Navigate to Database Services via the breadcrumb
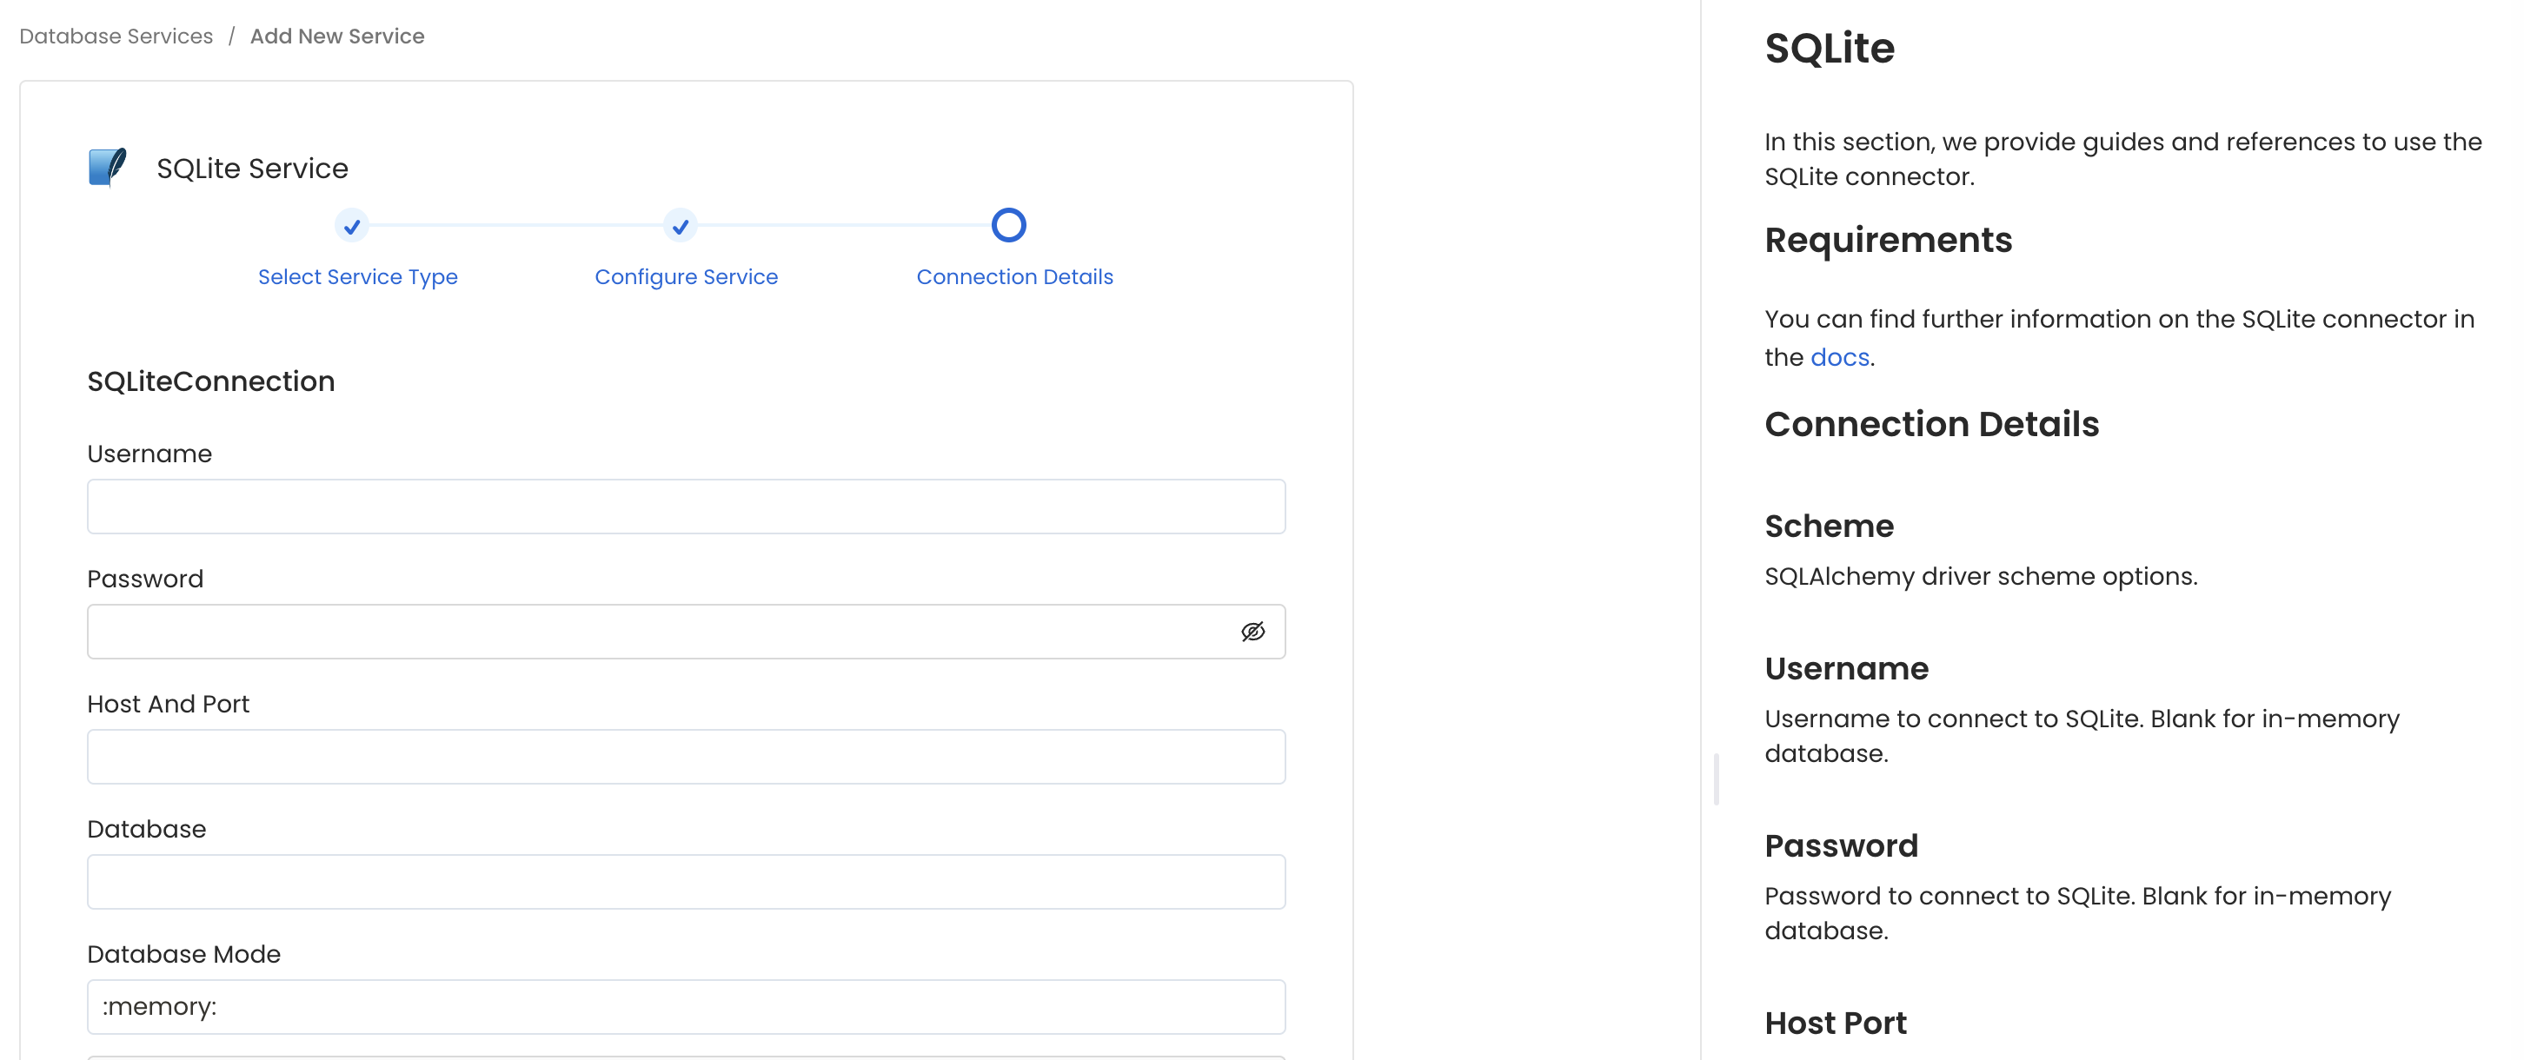 115,36
